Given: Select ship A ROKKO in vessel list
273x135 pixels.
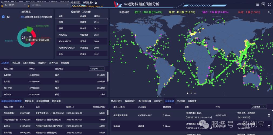Looking at the screenshot, I should (82, 35).
